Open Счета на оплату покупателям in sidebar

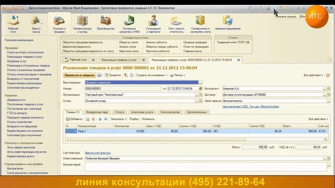coord(26,52)
